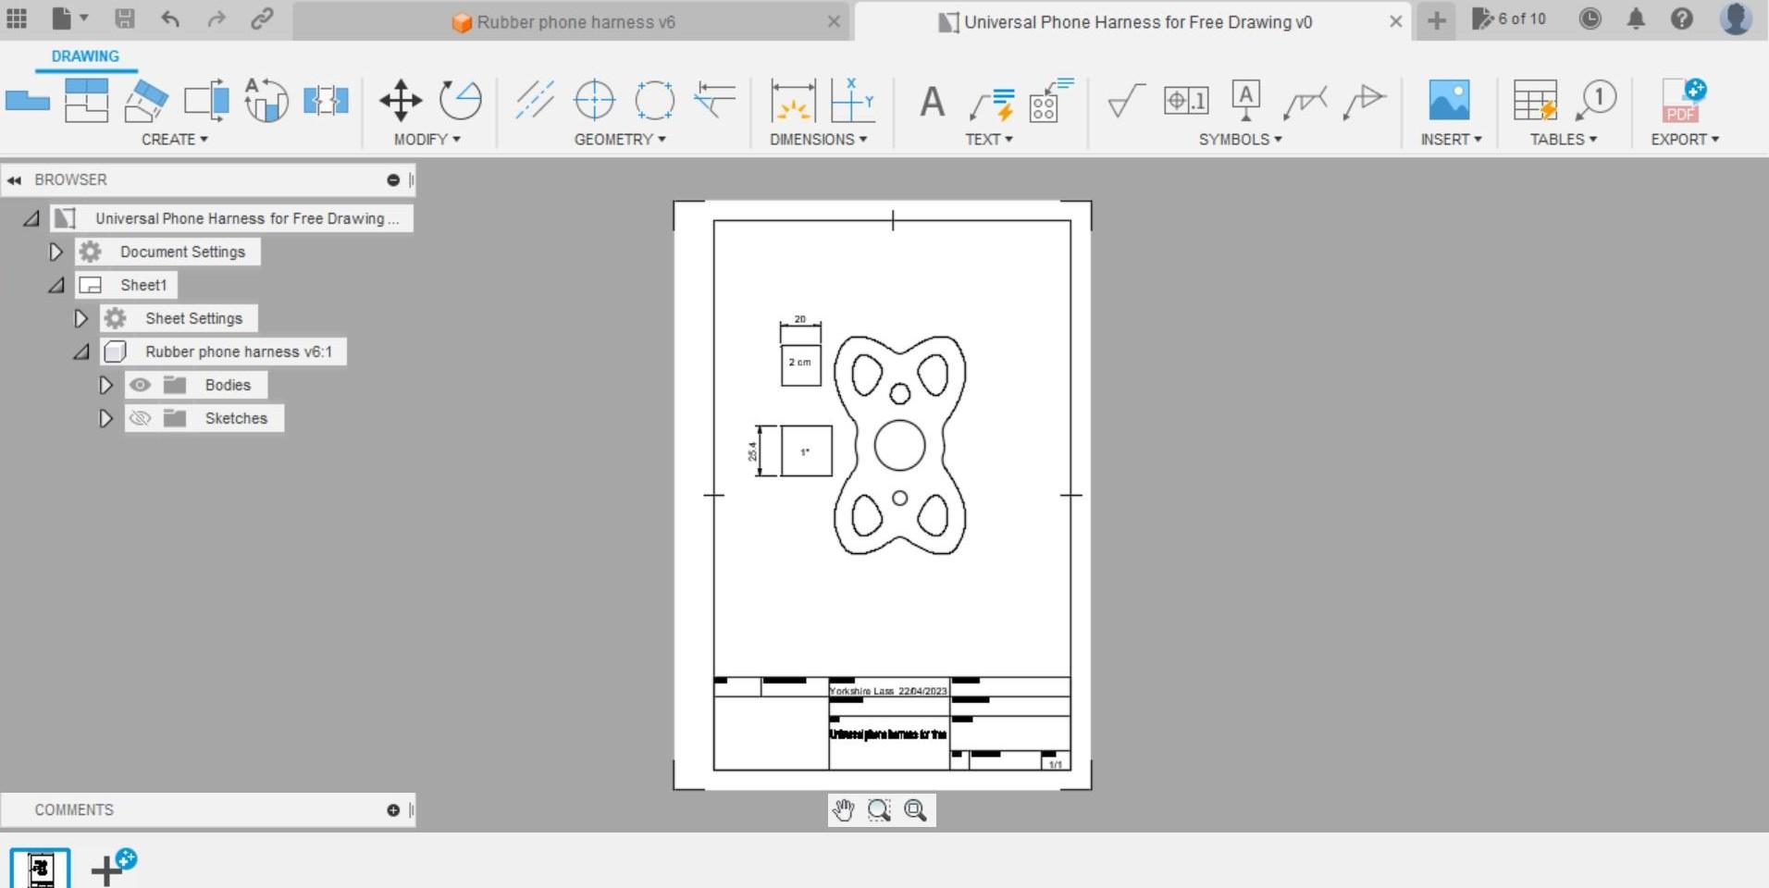Viewport: 1769px width, 888px height.
Task: Open a new design tab with plus
Action: [x=1437, y=20]
